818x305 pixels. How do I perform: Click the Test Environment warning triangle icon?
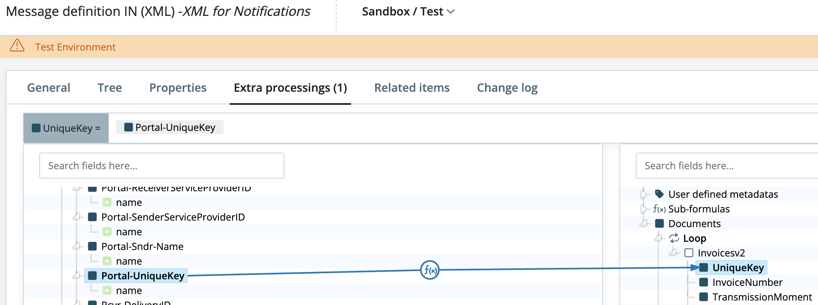[17, 46]
